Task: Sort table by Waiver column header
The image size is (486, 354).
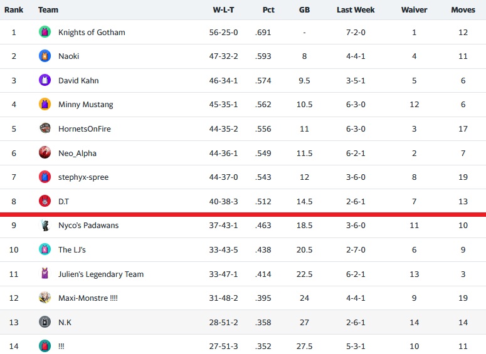Action: [414, 10]
